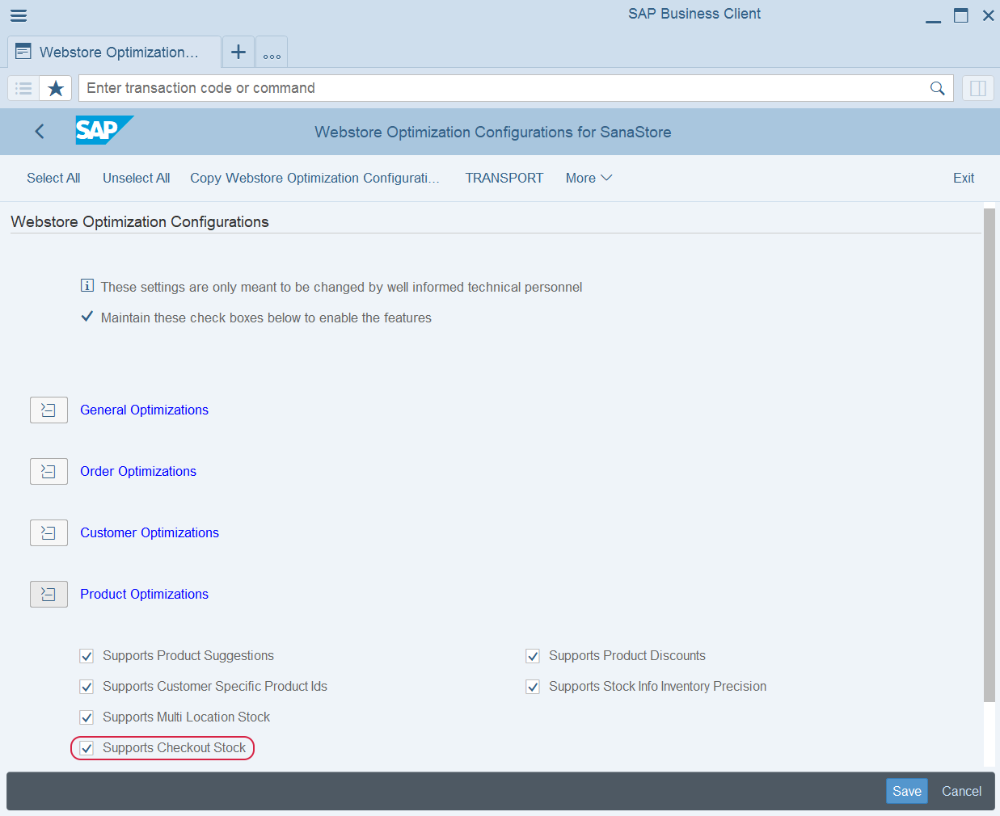Click Exit in the toolbar
This screenshot has width=1000, height=816.
[964, 178]
